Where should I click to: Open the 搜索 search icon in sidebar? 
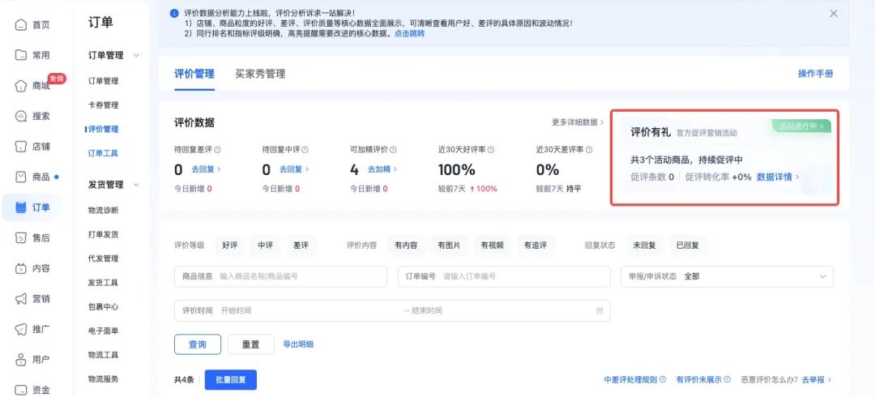pyautogui.click(x=21, y=116)
